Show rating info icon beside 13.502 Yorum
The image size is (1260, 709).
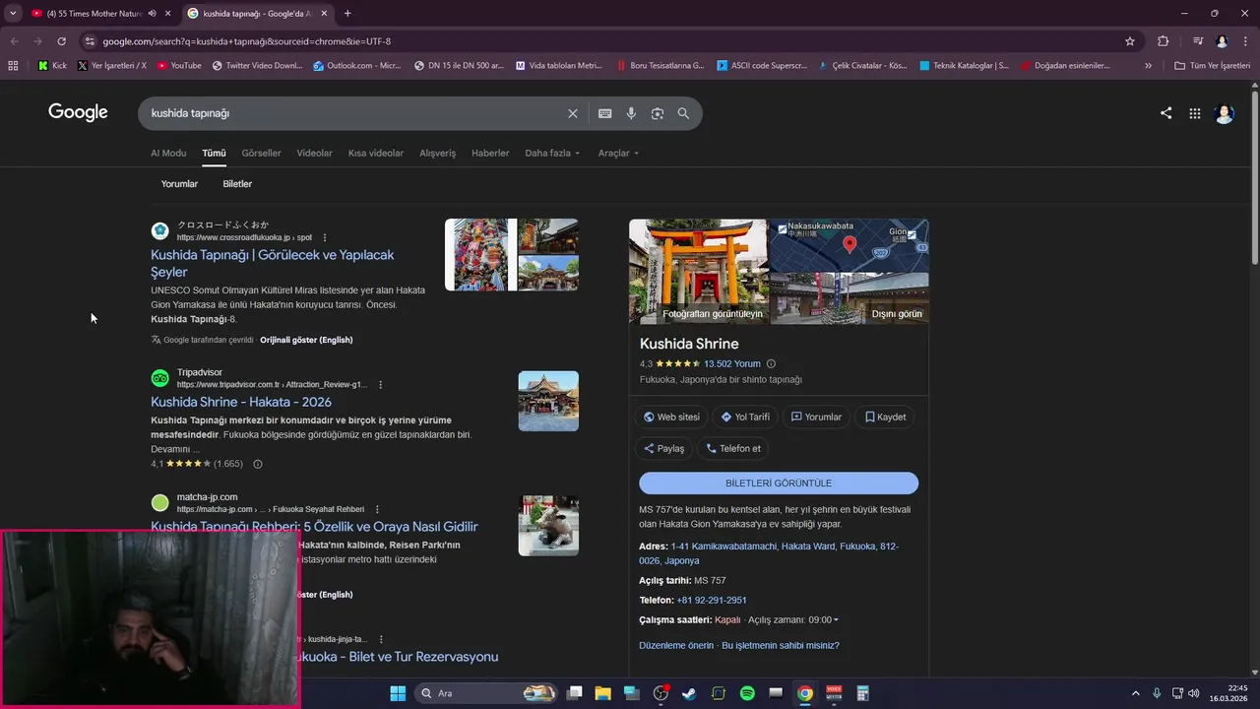coord(771,363)
